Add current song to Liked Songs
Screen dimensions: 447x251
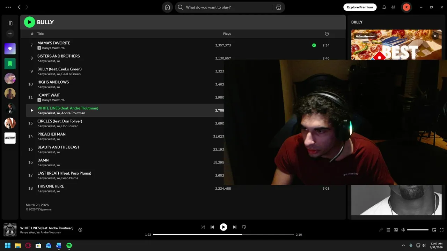80,230
